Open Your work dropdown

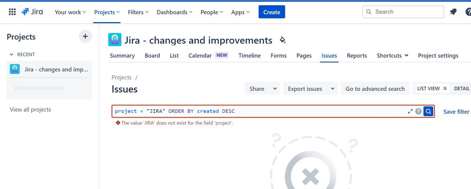coord(70,12)
